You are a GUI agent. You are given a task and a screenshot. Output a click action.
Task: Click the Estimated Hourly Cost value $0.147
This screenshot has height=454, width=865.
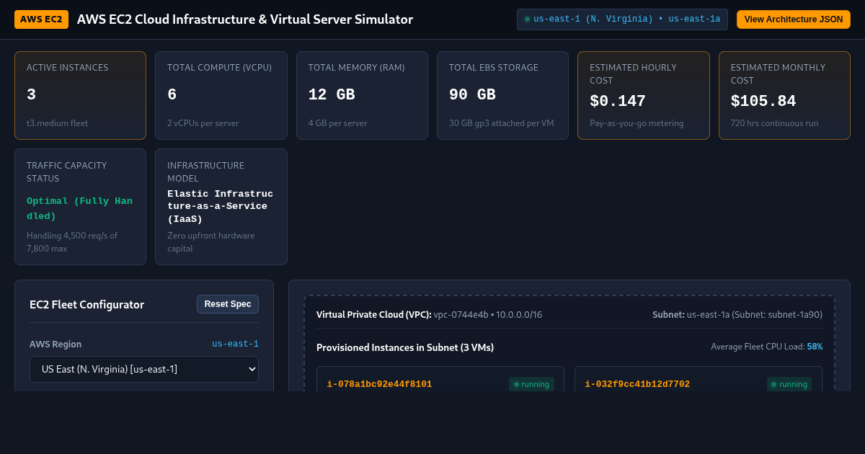618,102
